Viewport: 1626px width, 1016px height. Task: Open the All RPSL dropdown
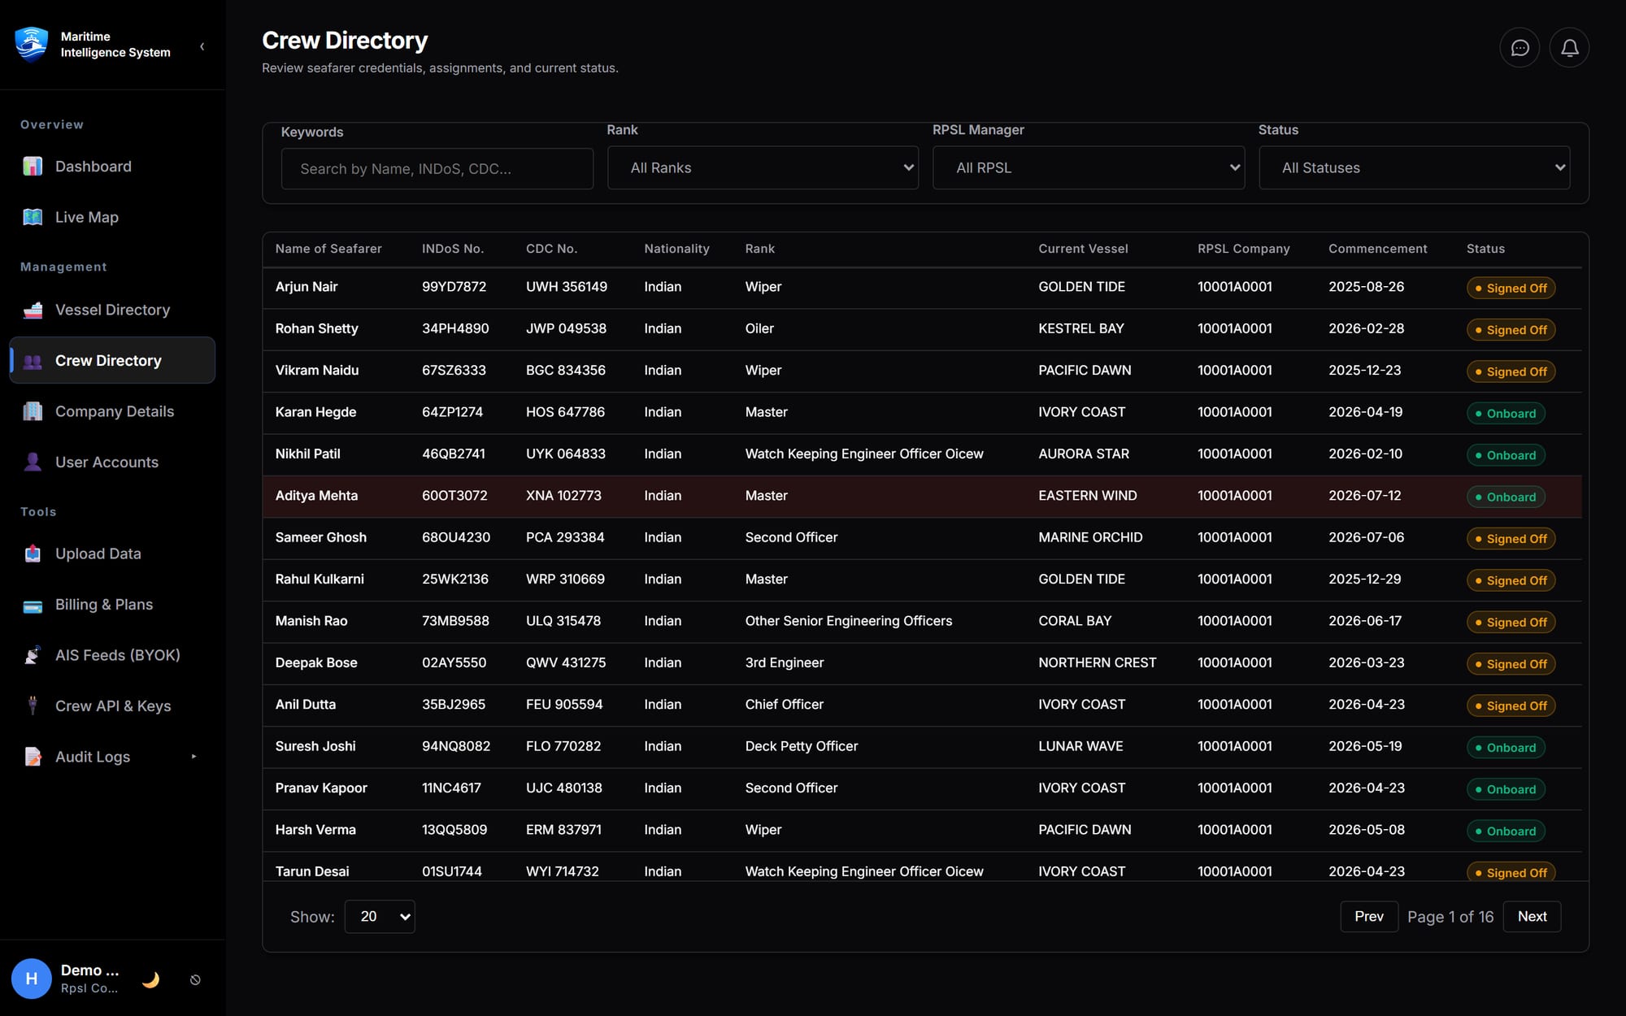pyautogui.click(x=1089, y=167)
